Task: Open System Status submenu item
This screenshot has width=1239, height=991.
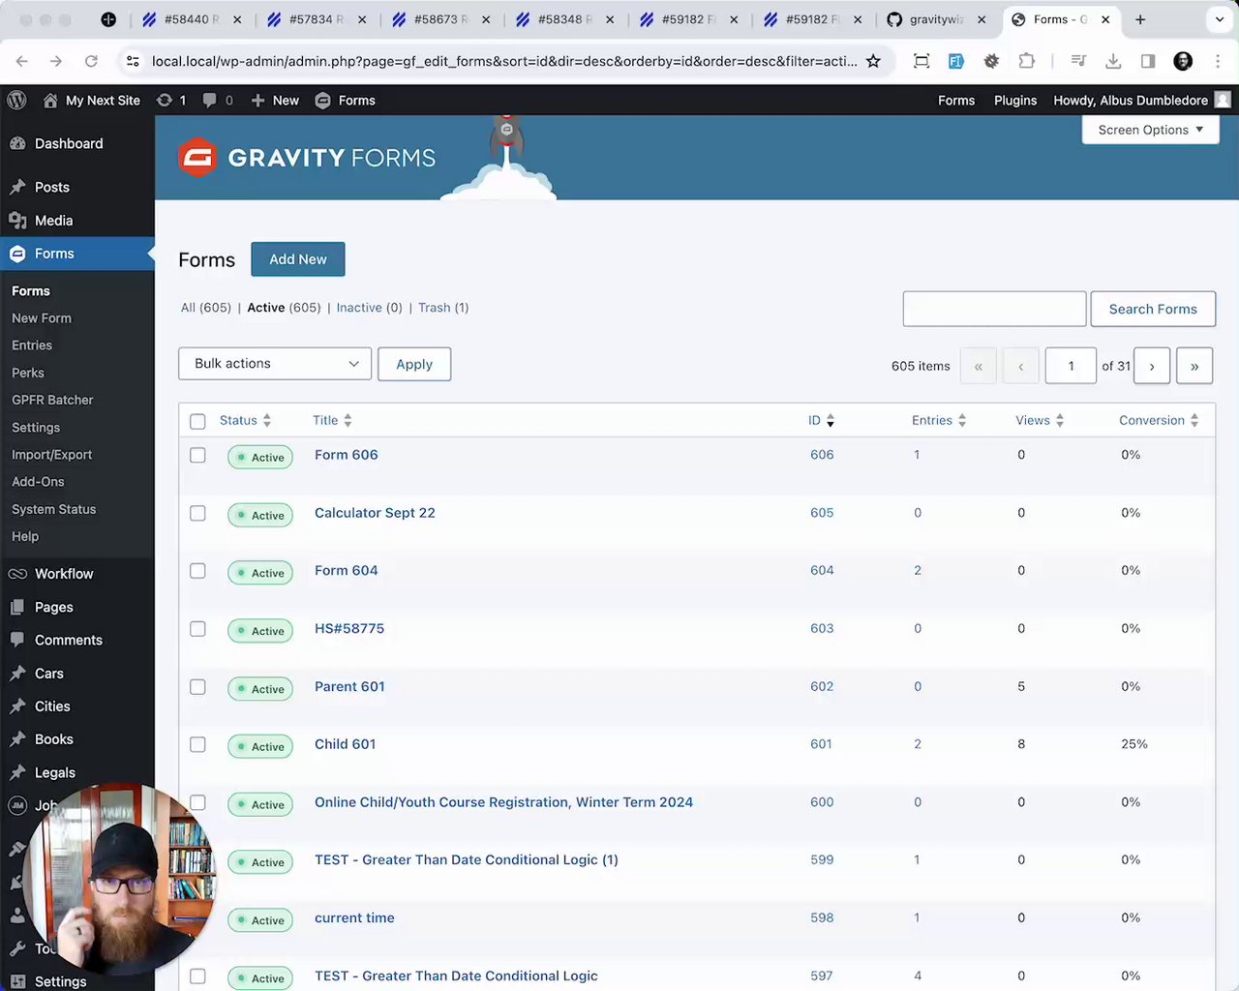Action: 54,509
